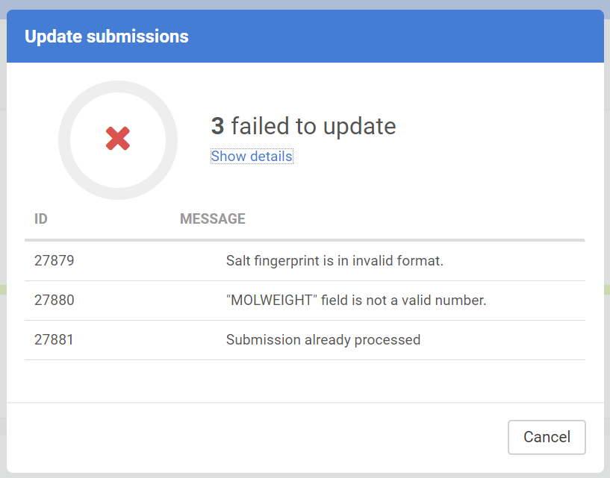
Task: Click the divider line above the Cancel footer
Action: 299,403
